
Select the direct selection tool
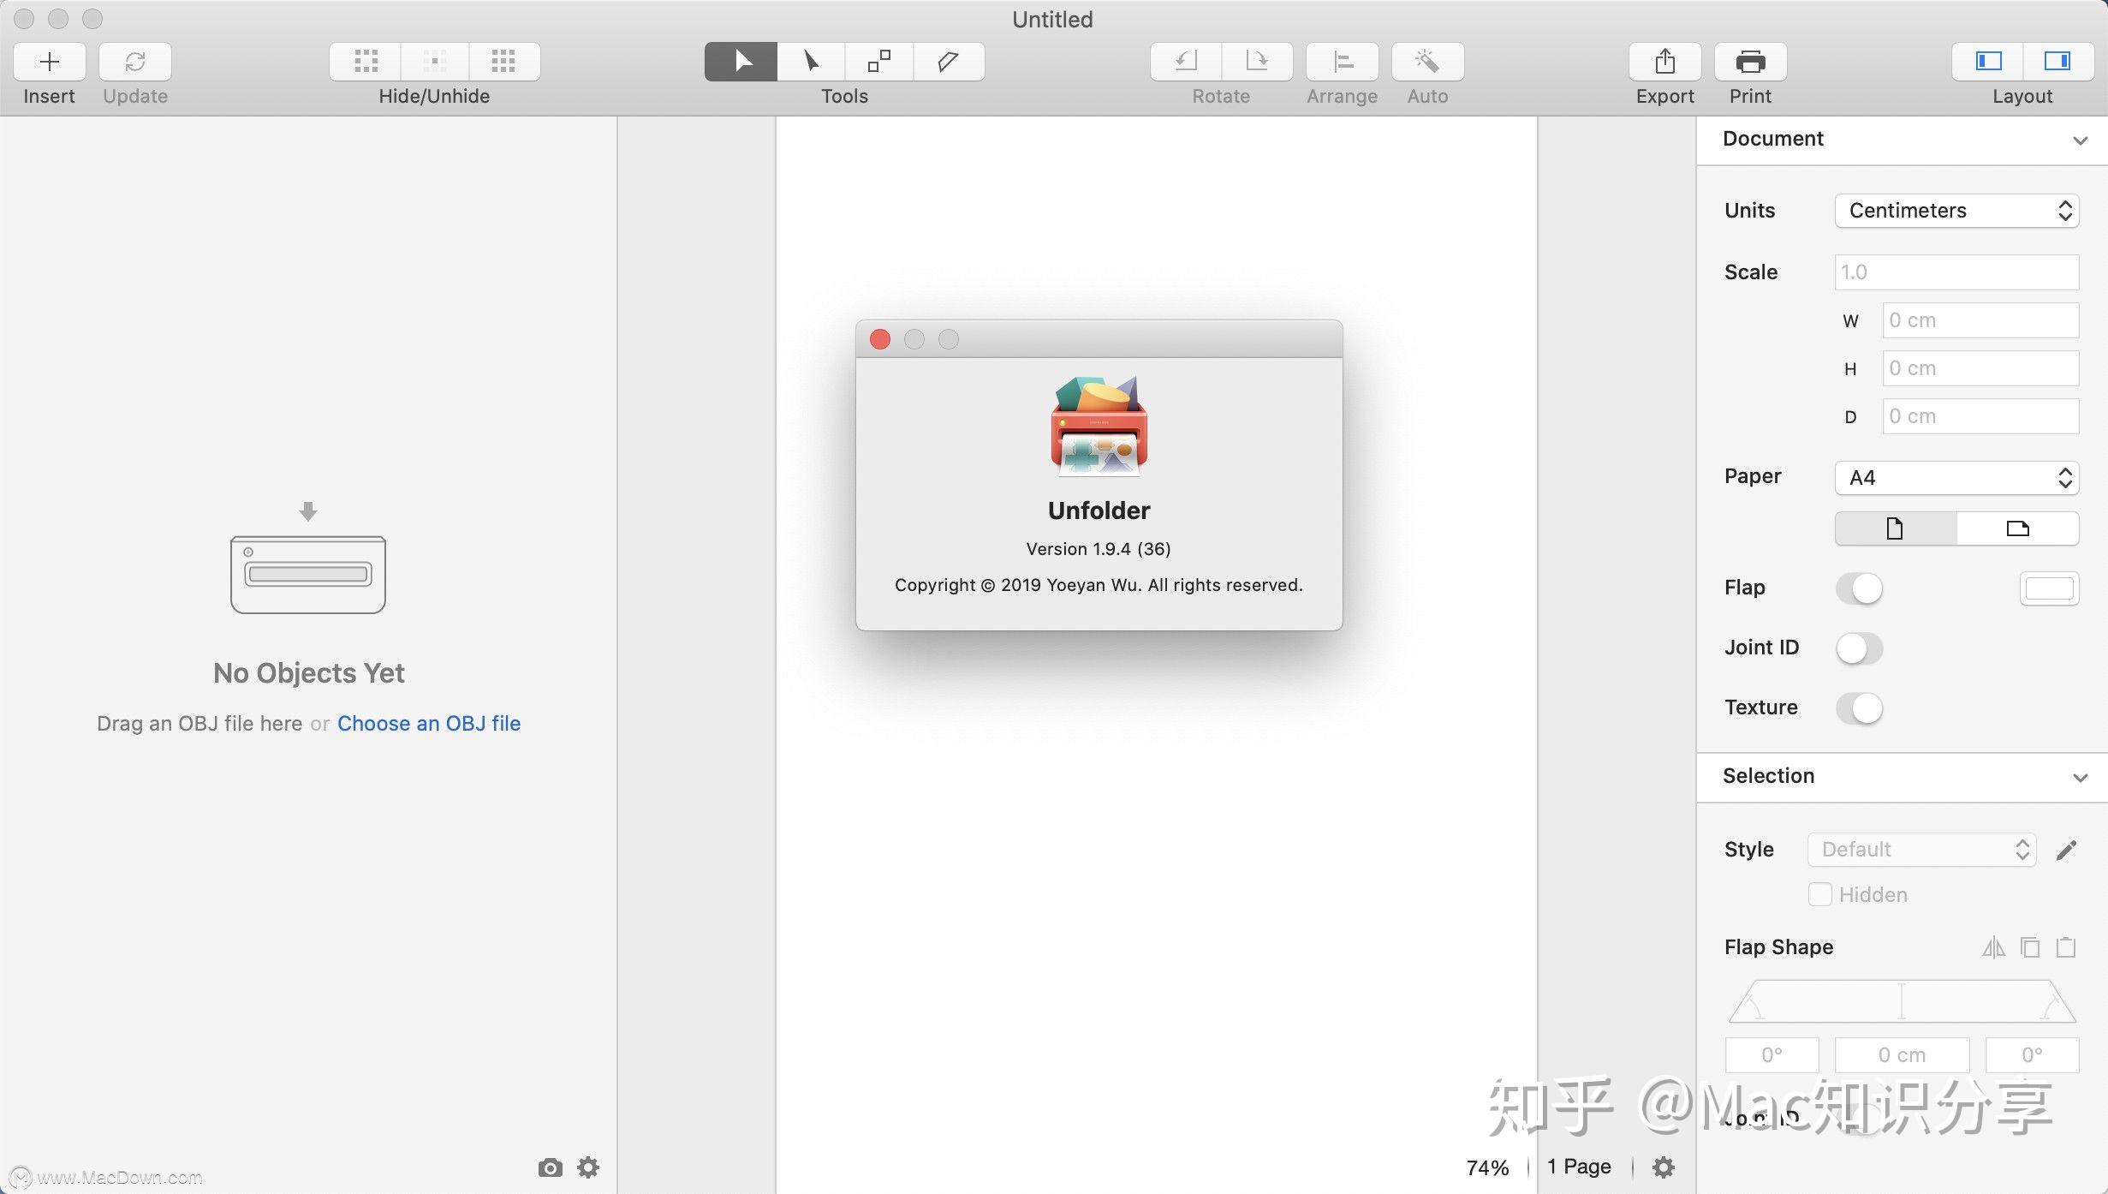coord(809,61)
